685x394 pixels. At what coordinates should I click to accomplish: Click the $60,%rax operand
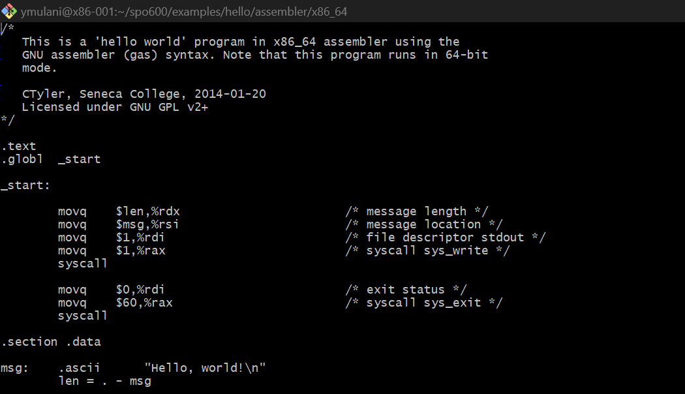point(144,303)
